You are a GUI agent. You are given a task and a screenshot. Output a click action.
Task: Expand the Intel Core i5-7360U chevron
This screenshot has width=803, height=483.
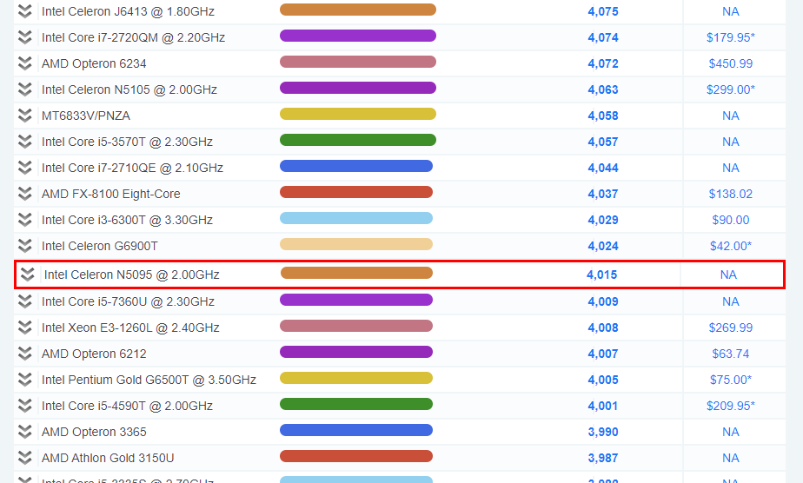24,301
